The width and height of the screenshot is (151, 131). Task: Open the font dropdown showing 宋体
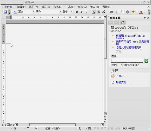(60, 12)
